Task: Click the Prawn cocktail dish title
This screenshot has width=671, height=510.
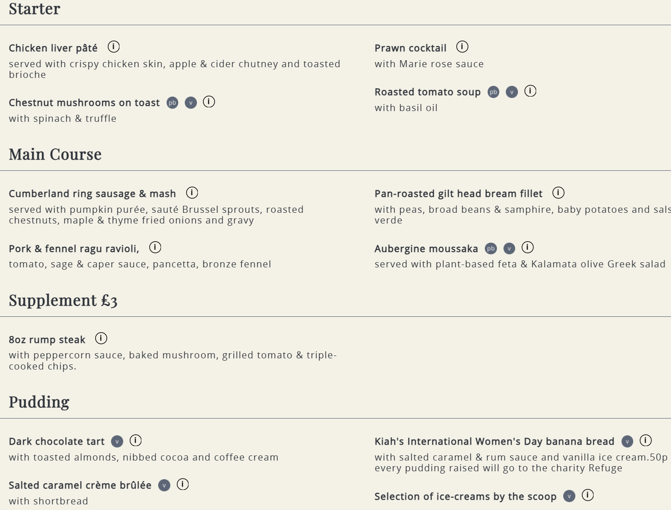Action: [411, 48]
